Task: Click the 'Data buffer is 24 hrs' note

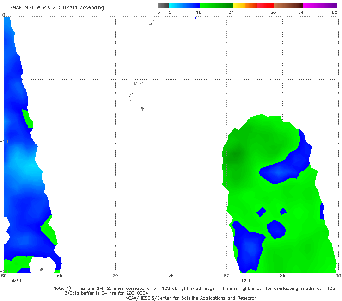Action: point(106,293)
